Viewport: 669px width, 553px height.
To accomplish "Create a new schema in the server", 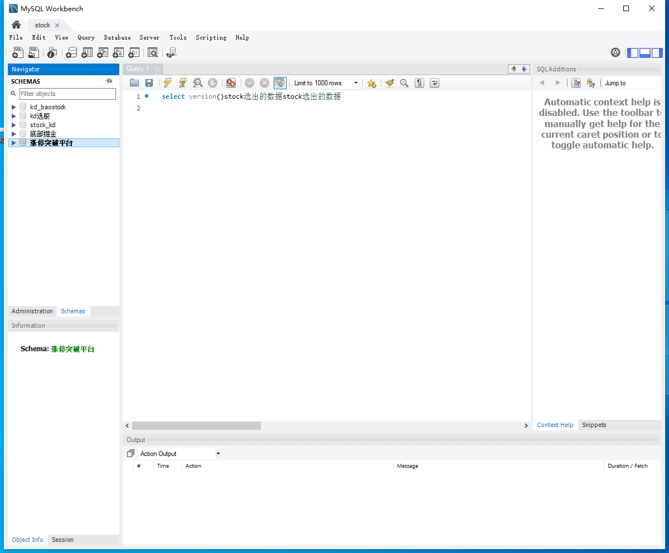I will 71,52.
